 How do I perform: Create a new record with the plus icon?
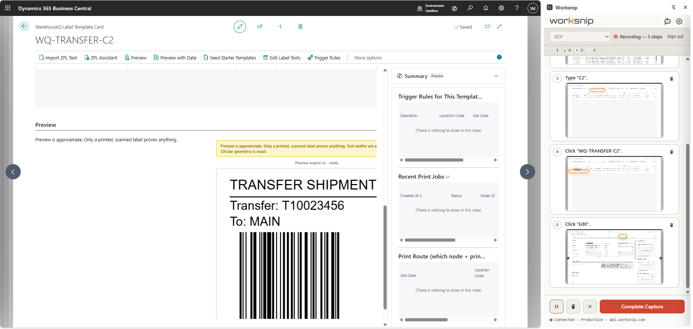pos(280,26)
